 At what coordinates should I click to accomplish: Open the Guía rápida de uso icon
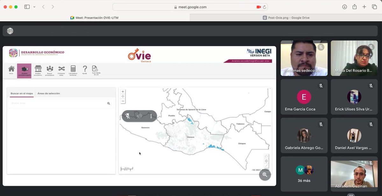tap(95, 70)
